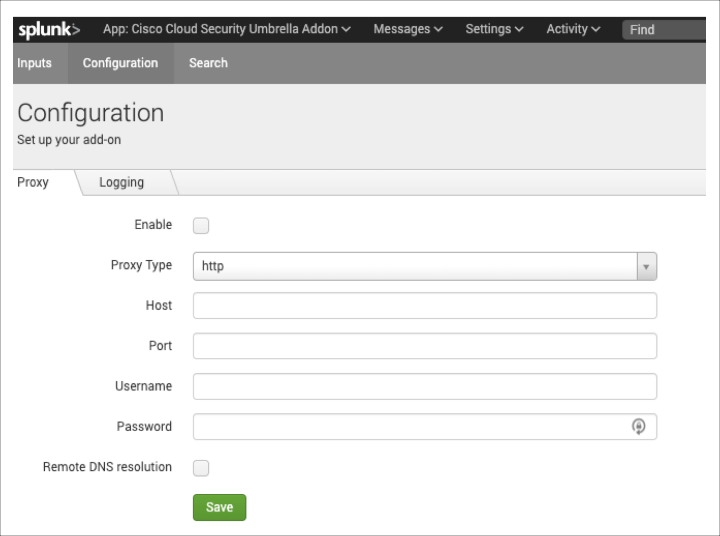Click the Proxy Type dropdown arrow
720x536 pixels.
(x=646, y=266)
